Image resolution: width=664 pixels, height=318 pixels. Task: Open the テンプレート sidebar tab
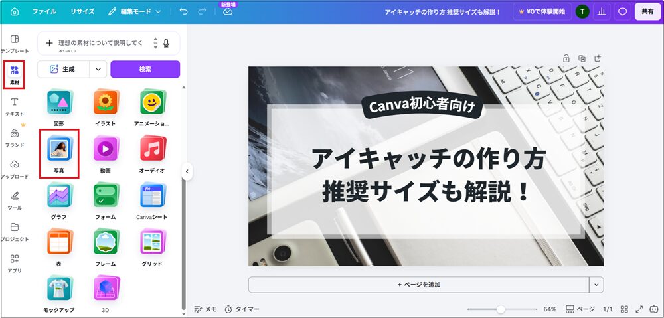[15, 44]
